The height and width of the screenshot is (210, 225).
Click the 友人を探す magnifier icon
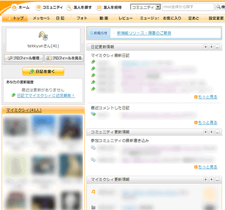click(x=69, y=7)
